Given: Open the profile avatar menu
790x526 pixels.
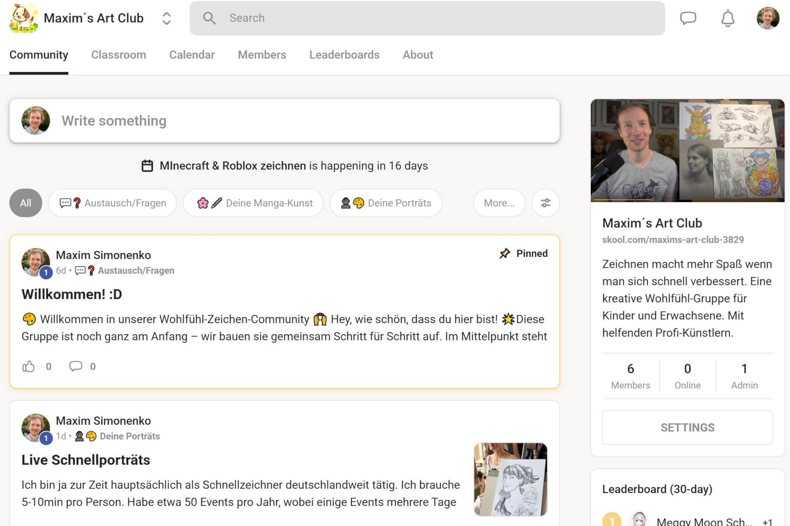Looking at the screenshot, I should point(768,18).
